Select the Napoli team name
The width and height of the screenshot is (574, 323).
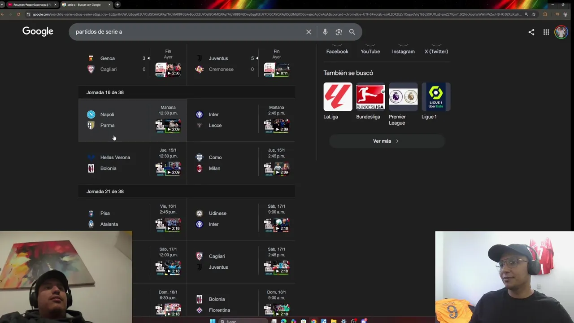click(x=107, y=114)
